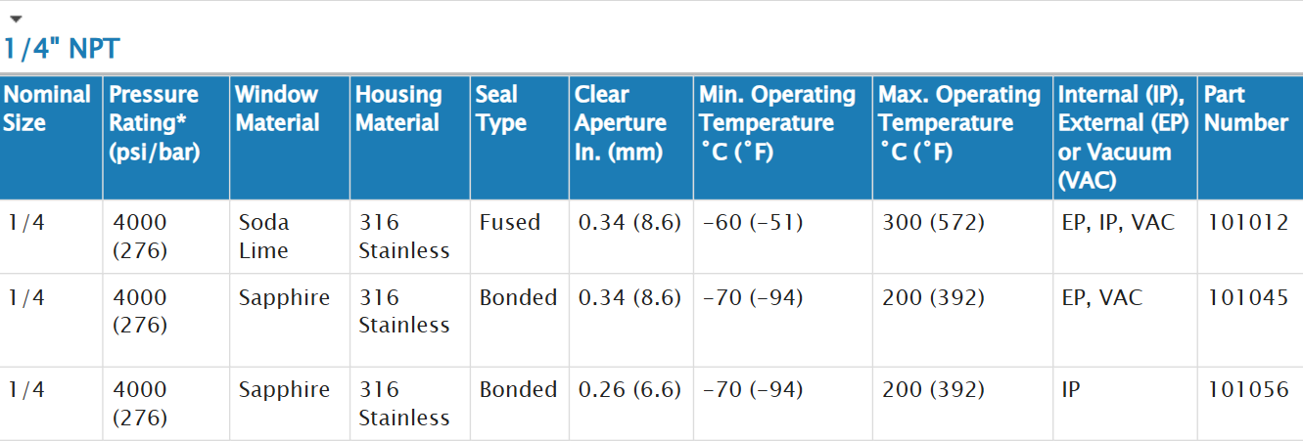The height and width of the screenshot is (441, 1303).
Task: Click the 0.26 (6.6) clear aperture cell
Action: pos(629,390)
